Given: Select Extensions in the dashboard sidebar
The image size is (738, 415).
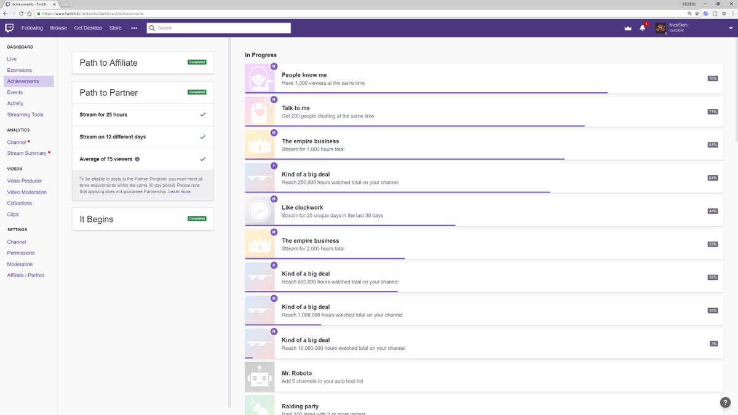Looking at the screenshot, I should coord(20,70).
